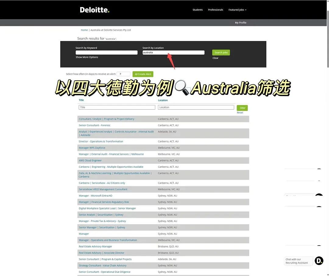Viewport: 329px width, 276px height.
Task: Click the alert frequency days field
Action: tap(123, 74)
